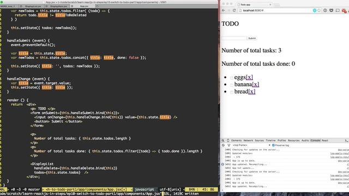The image size is (349, 196).
Task: Click the 'handleSubmit (event) {' code line
Action: [28, 41]
